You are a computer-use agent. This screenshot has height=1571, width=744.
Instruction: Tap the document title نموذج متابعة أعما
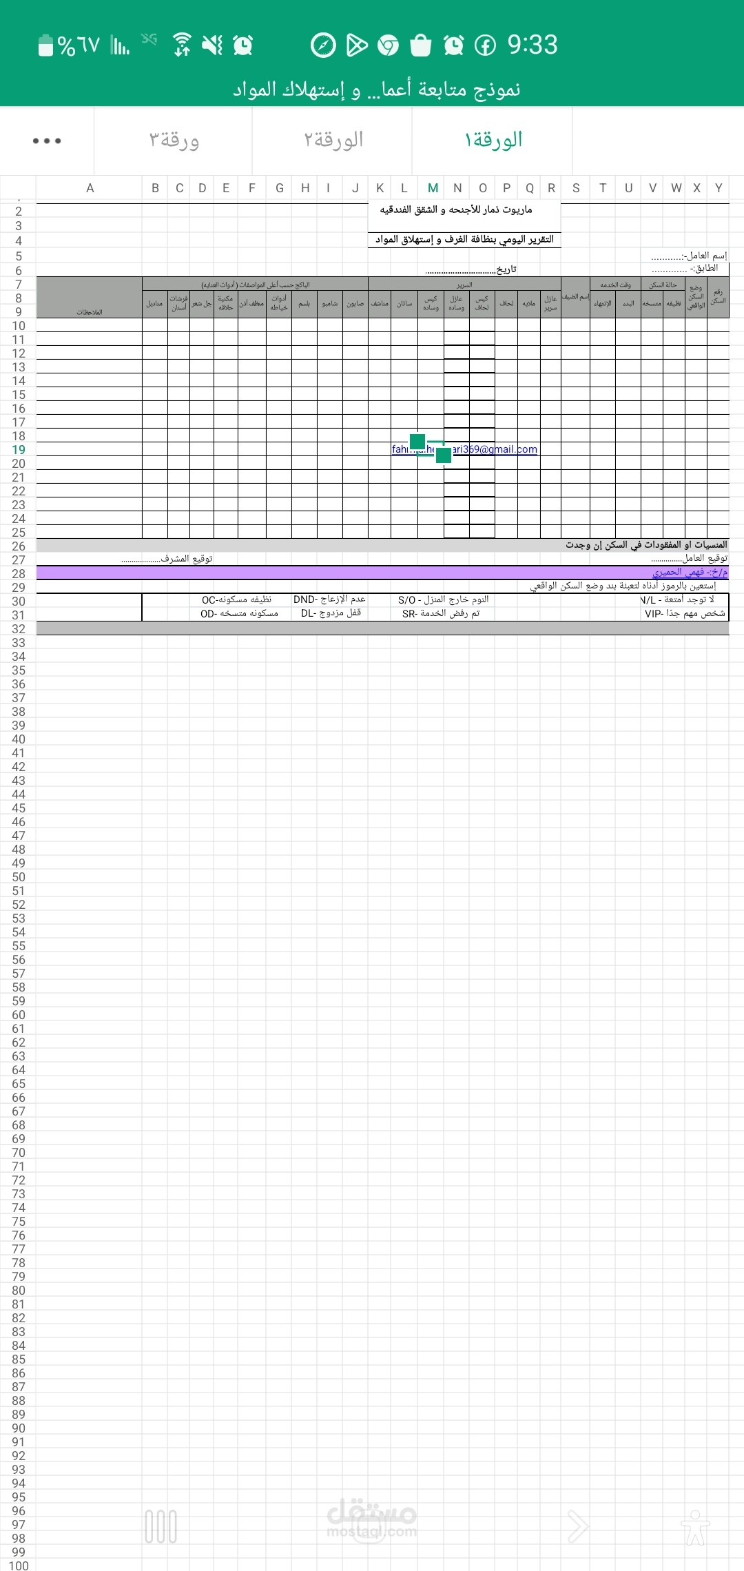(x=376, y=89)
